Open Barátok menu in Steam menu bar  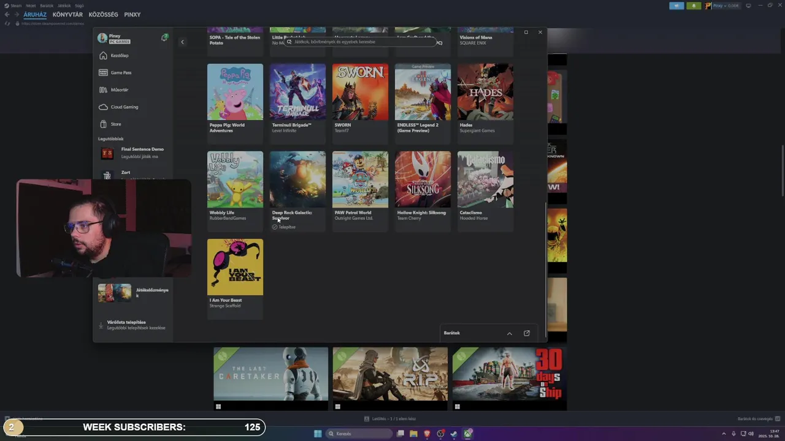pos(47,6)
